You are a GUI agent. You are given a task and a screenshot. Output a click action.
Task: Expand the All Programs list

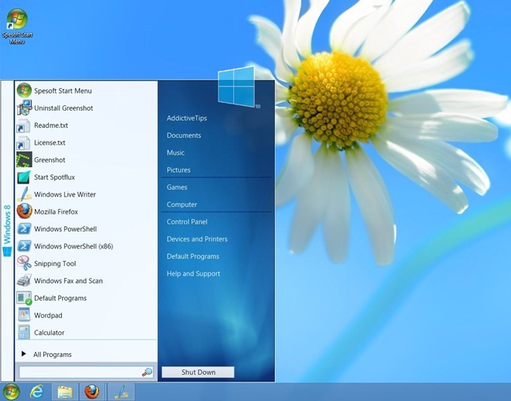coord(52,355)
